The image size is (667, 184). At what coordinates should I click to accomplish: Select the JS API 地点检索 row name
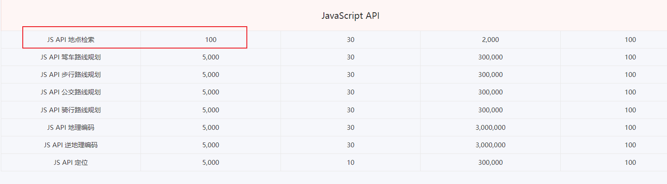pyautogui.click(x=71, y=39)
